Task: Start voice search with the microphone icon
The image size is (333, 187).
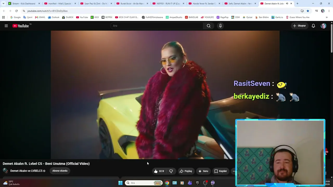Action: [x=220, y=26]
